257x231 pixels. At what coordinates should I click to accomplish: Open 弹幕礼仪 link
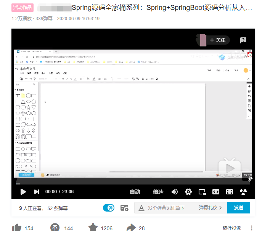coord(210,208)
